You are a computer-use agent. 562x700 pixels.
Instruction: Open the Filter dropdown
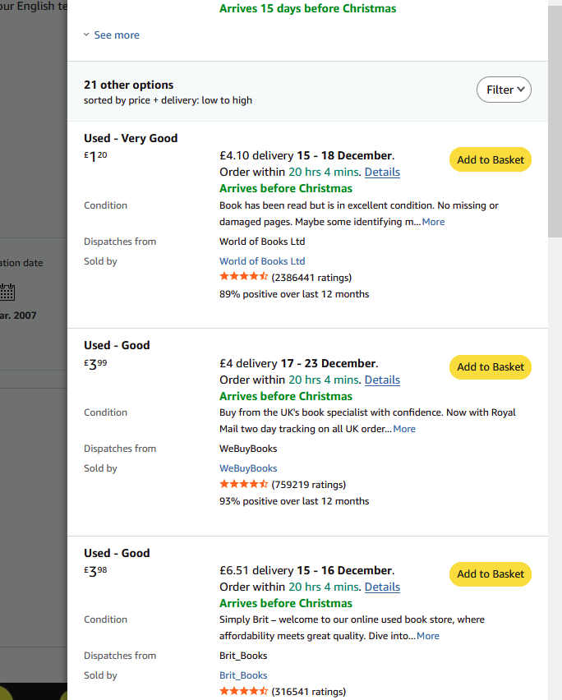pyautogui.click(x=504, y=90)
